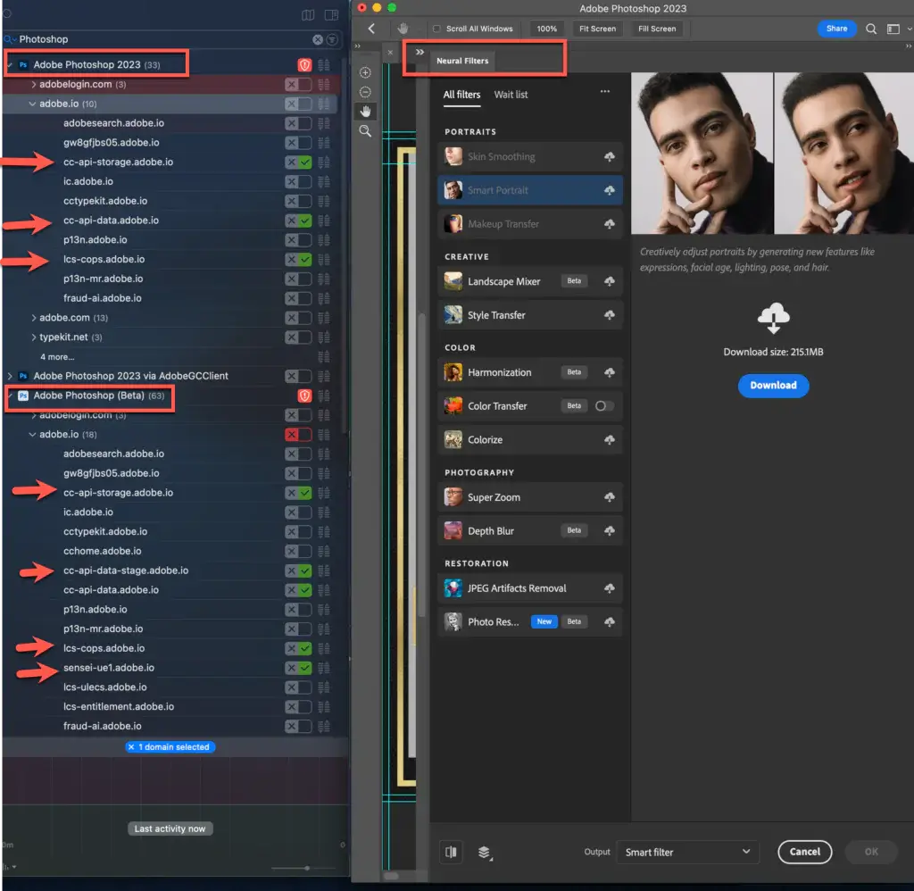Viewport: 914px width, 891px height.
Task: Check Scroll All Windows checkbox
Action: tap(436, 29)
